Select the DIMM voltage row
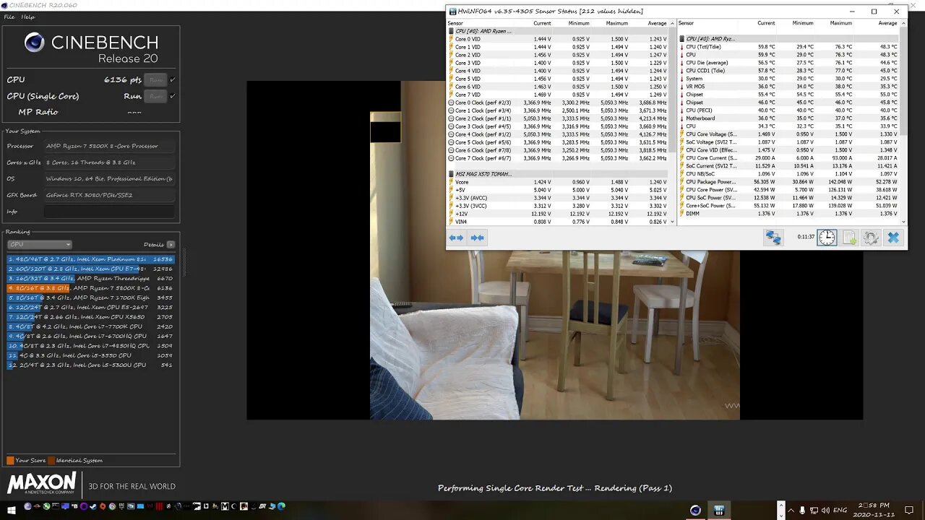The image size is (925, 520). [x=788, y=214]
